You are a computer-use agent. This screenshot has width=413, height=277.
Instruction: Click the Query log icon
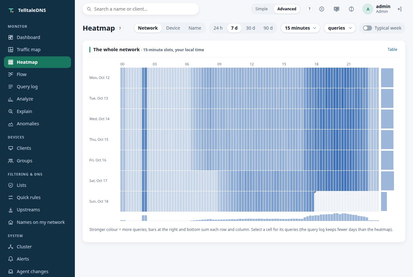[11, 87]
